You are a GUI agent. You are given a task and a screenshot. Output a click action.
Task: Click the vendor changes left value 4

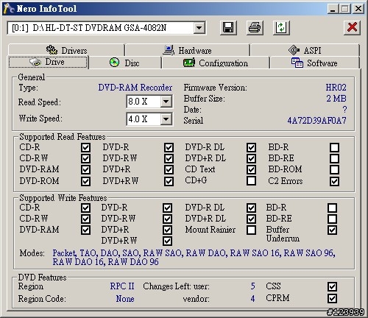252,299
